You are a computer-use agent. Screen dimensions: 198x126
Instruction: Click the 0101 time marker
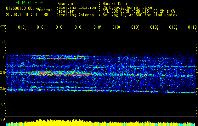tap(22, 27)
